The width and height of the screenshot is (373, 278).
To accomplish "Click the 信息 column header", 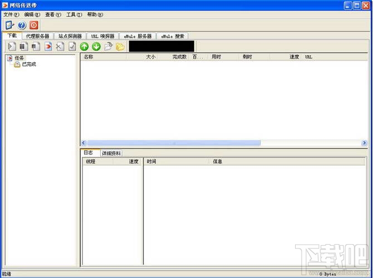I will (x=287, y=162).
